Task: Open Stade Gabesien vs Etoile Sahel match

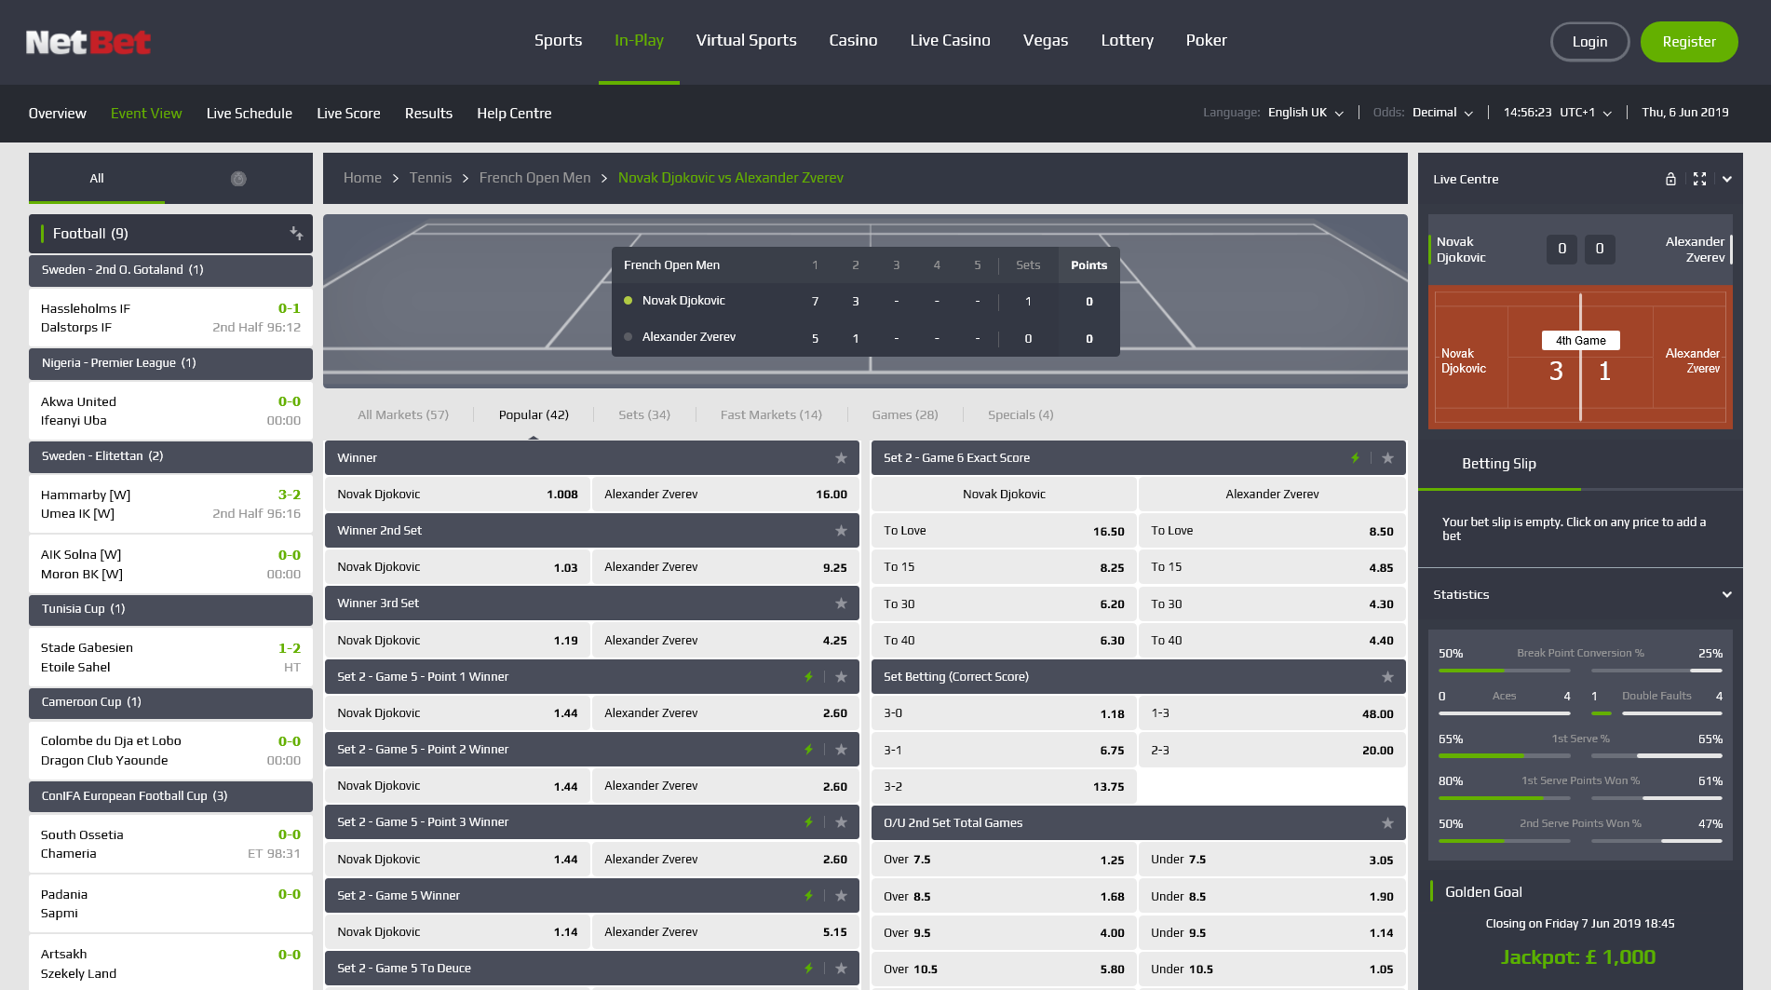Action: [170, 658]
